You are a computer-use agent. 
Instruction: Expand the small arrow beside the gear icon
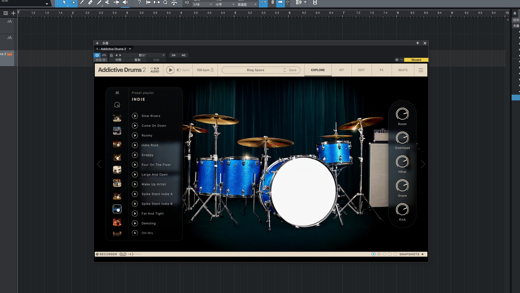pos(401,60)
